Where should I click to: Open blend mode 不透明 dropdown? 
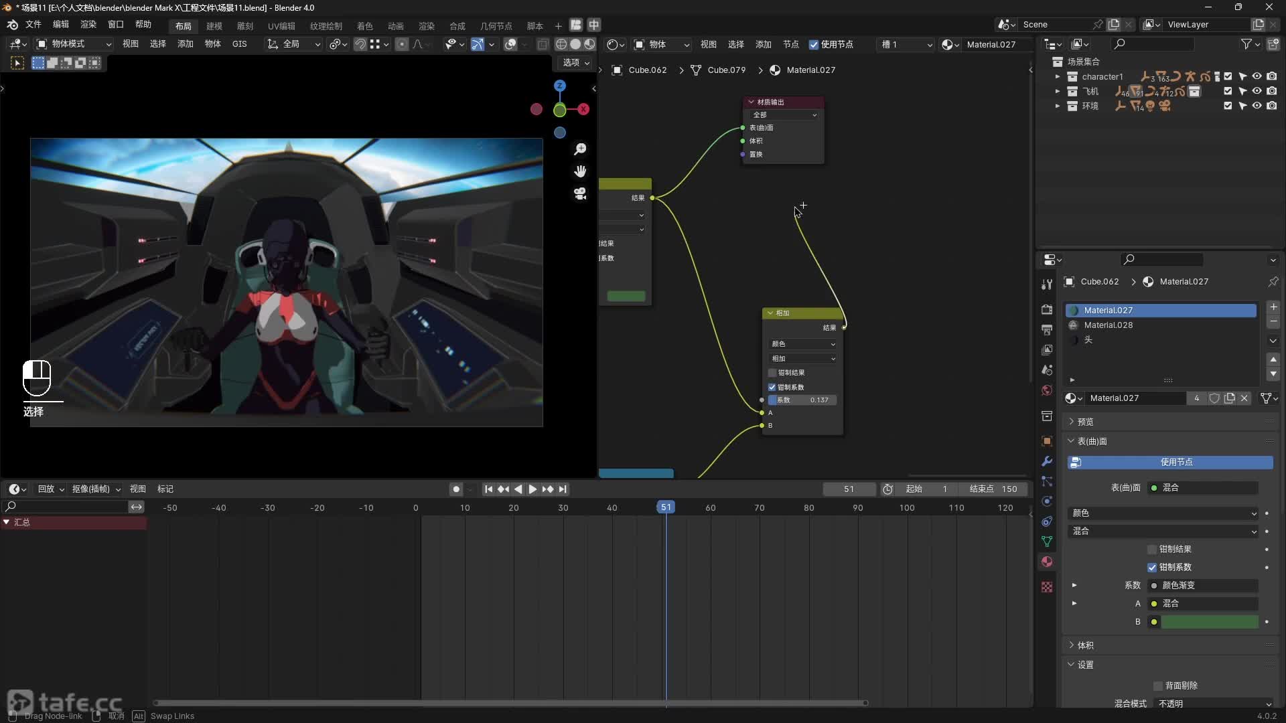click(x=1214, y=704)
